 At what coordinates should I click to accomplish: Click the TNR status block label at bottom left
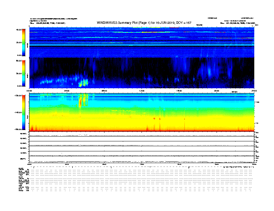pos(20,185)
